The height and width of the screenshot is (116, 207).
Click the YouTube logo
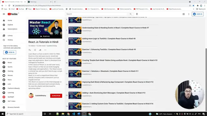[13, 14]
